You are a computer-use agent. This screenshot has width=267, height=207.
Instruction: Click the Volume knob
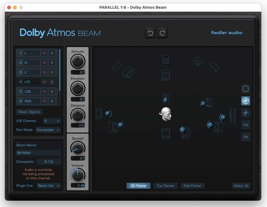click(78, 175)
